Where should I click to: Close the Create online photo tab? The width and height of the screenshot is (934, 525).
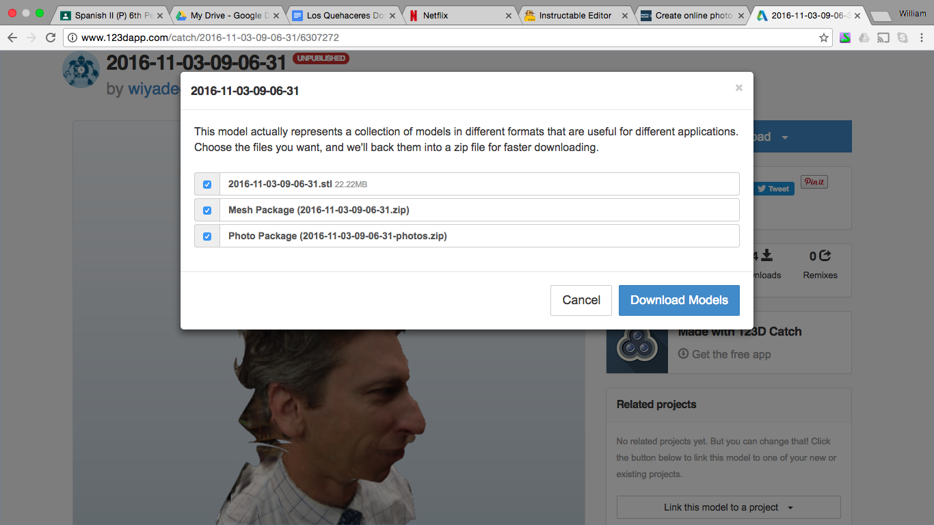740,15
